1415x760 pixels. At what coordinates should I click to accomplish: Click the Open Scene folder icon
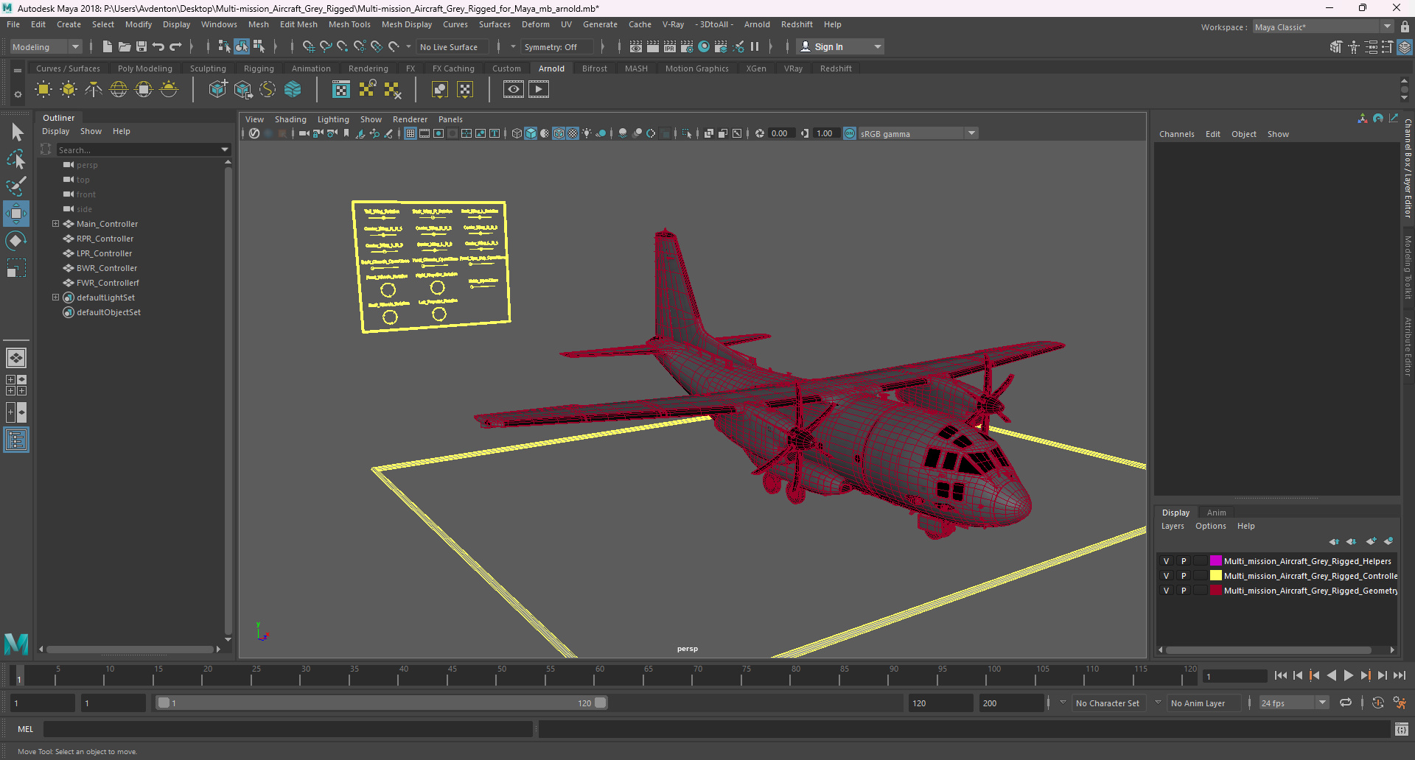point(125,46)
